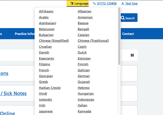This screenshot has height=115, width=163.
Task: Select Estonian language
Action: coord(84,59)
